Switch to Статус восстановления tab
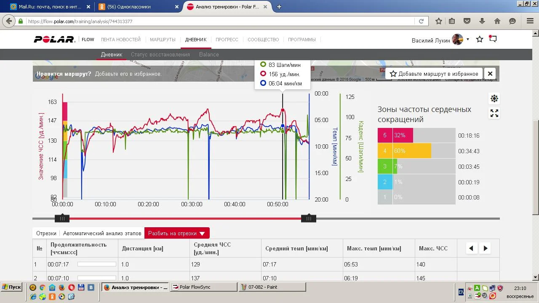Image resolution: width=539 pixels, height=303 pixels. point(160,54)
